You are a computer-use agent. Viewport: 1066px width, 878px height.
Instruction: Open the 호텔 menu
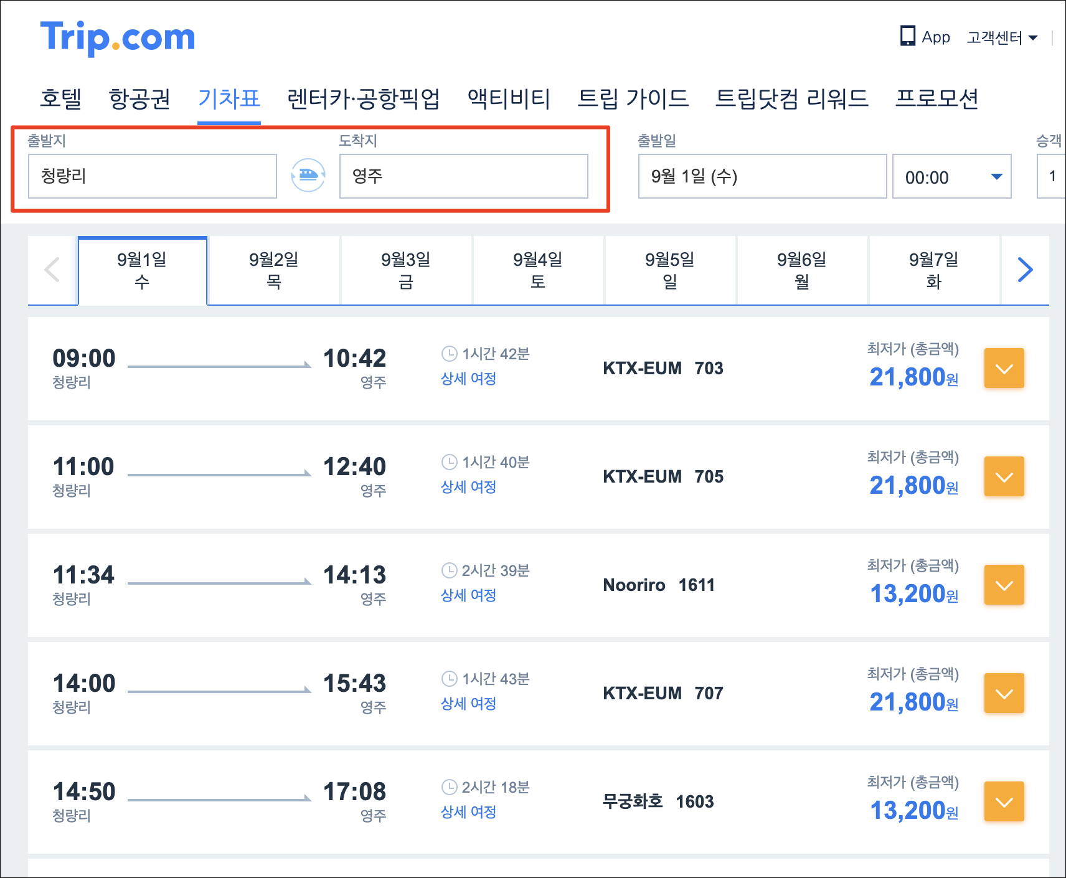[61, 98]
